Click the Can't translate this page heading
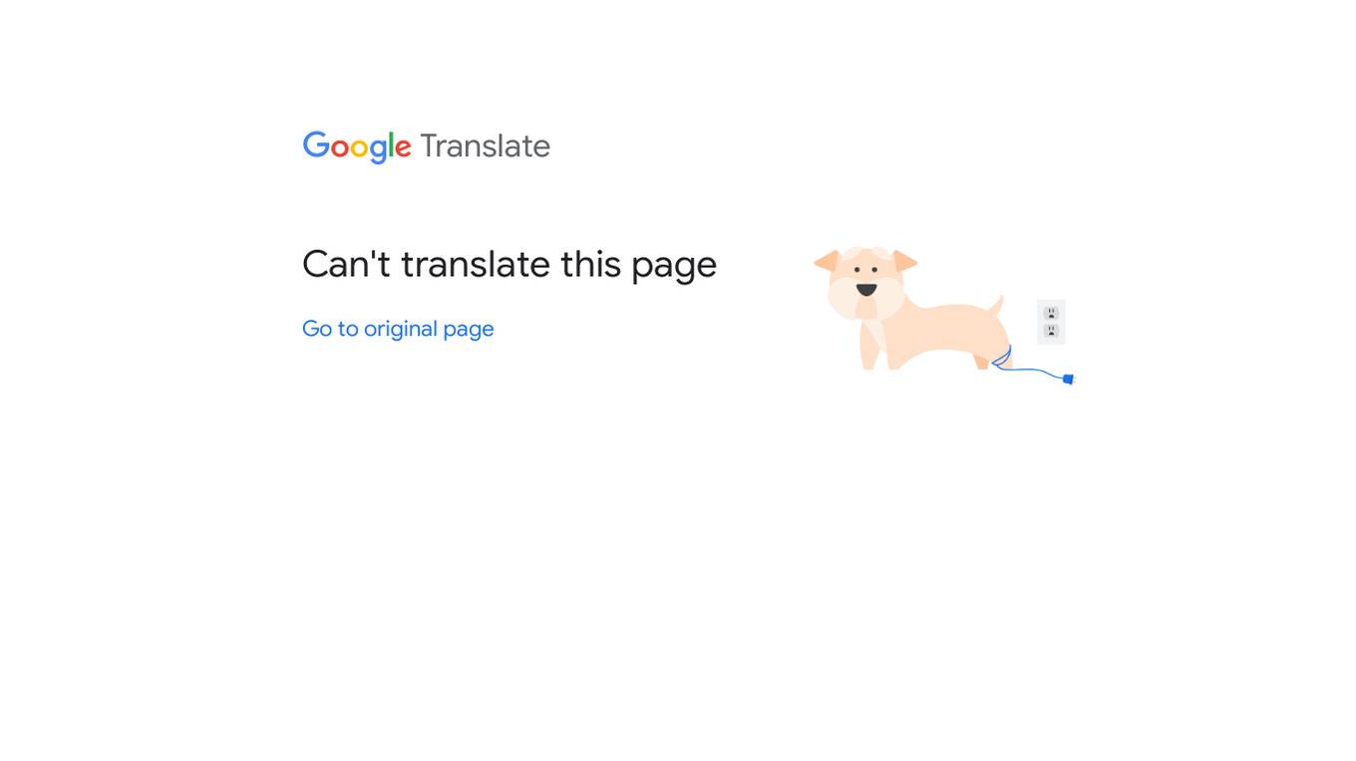Viewport: 1356px width, 761px height. pyautogui.click(x=509, y=264)
